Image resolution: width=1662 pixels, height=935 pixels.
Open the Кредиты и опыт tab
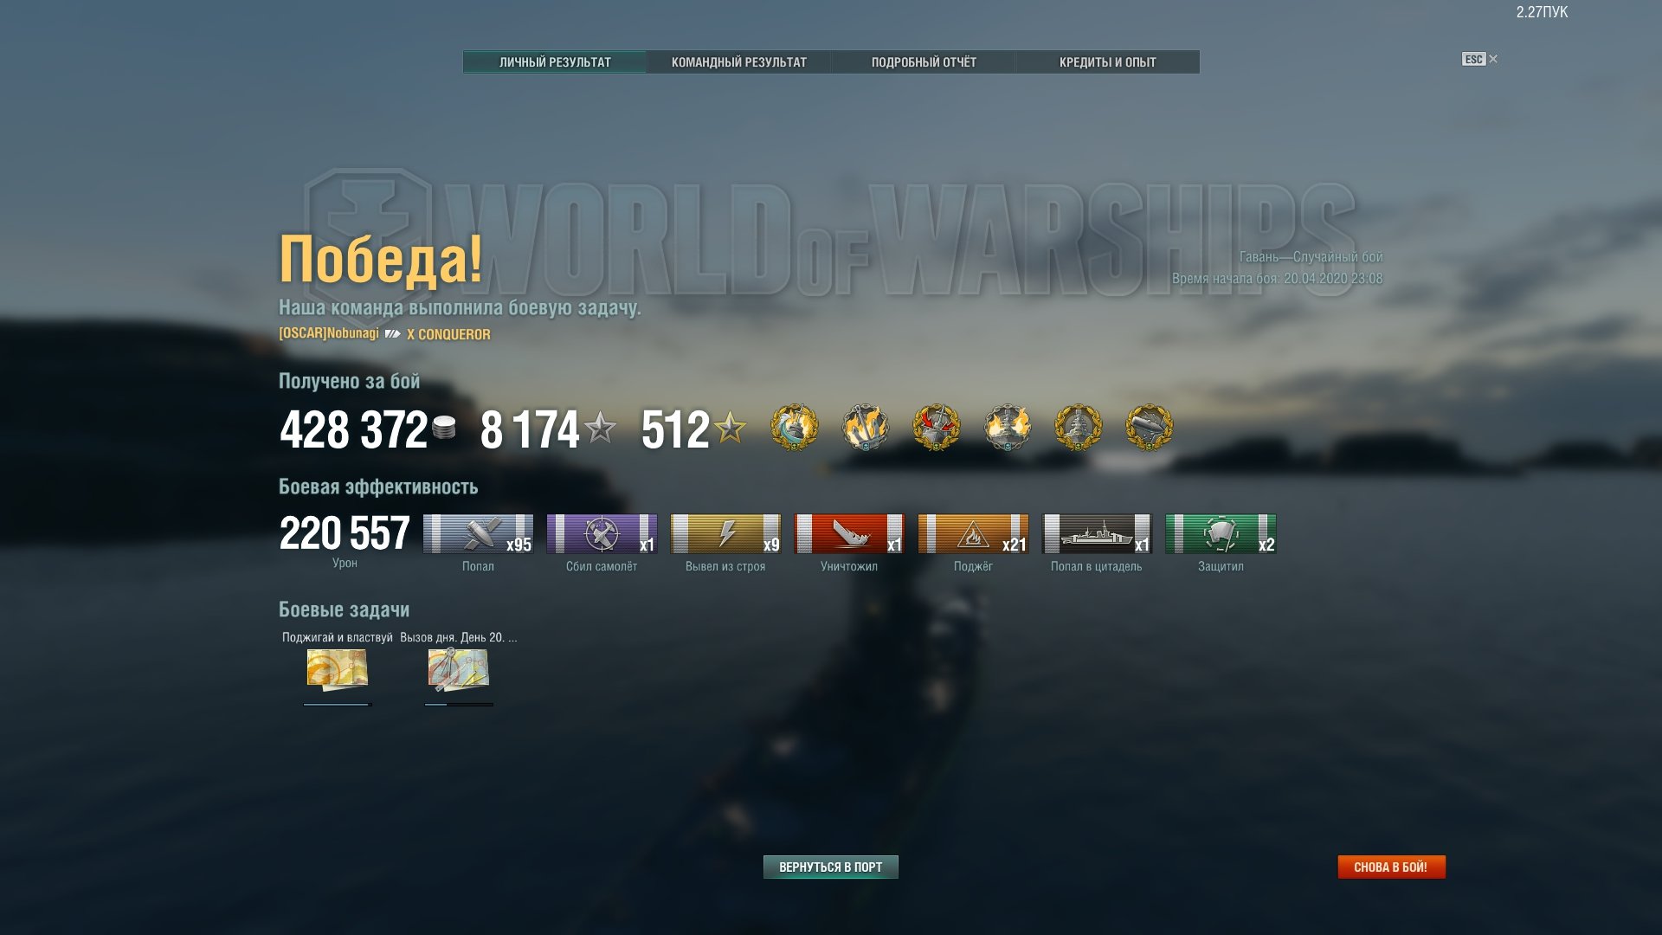click(1107, 62)
